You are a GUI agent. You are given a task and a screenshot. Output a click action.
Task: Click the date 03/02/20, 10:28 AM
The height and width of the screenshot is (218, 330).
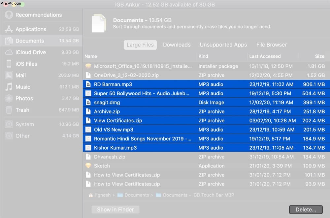click(x=273, y=121)
